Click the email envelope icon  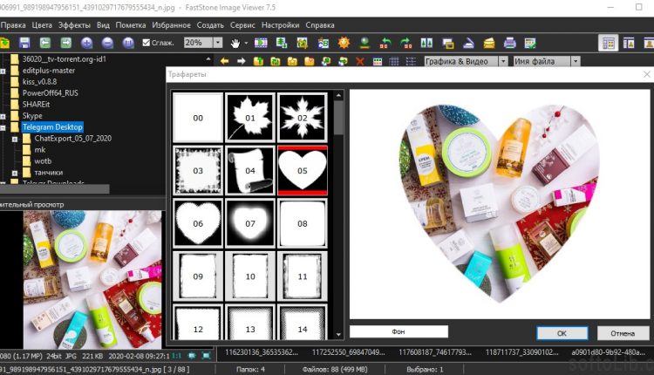click(x=489, y=43)
